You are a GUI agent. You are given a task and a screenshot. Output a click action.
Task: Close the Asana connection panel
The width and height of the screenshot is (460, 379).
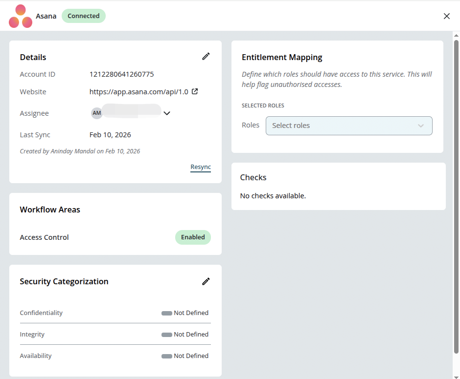[447, 16]
